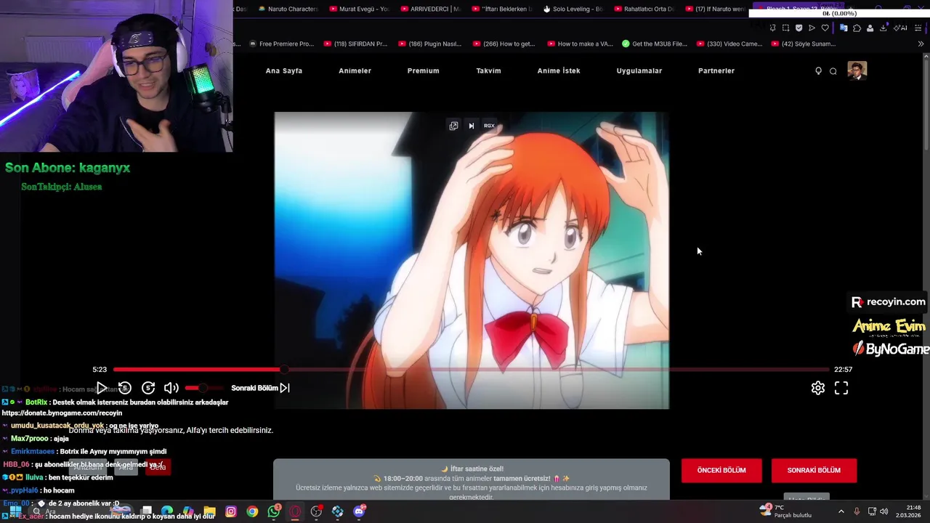Screen dimensions: 930x523
Task: Click the heart bookmark icon
Action: point(825,28)
